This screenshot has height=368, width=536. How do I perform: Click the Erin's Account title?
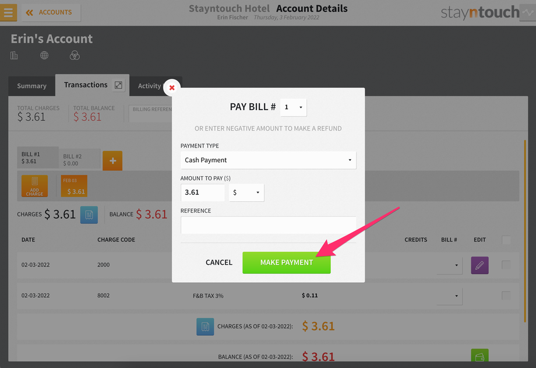(52, 38)
